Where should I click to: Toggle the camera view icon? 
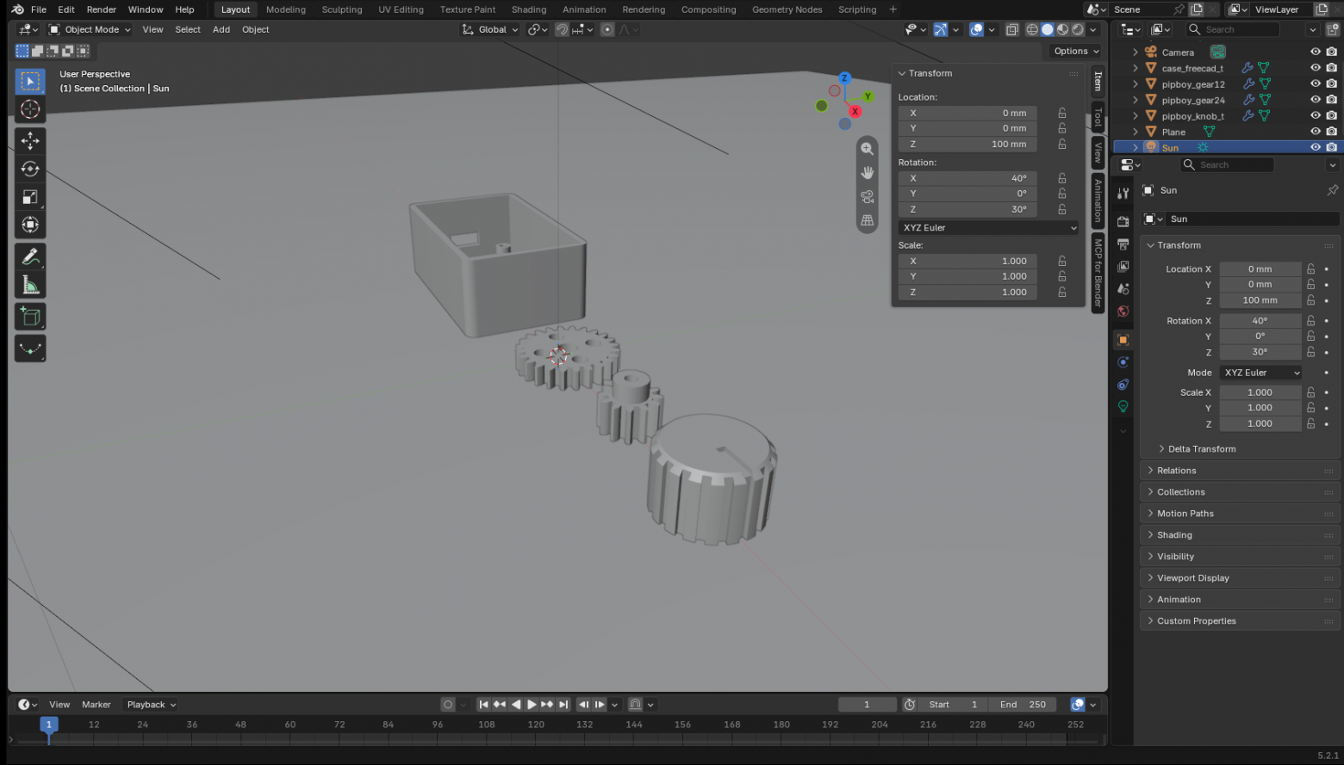[867, 197]
